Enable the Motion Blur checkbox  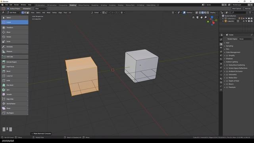coord(227,78)
